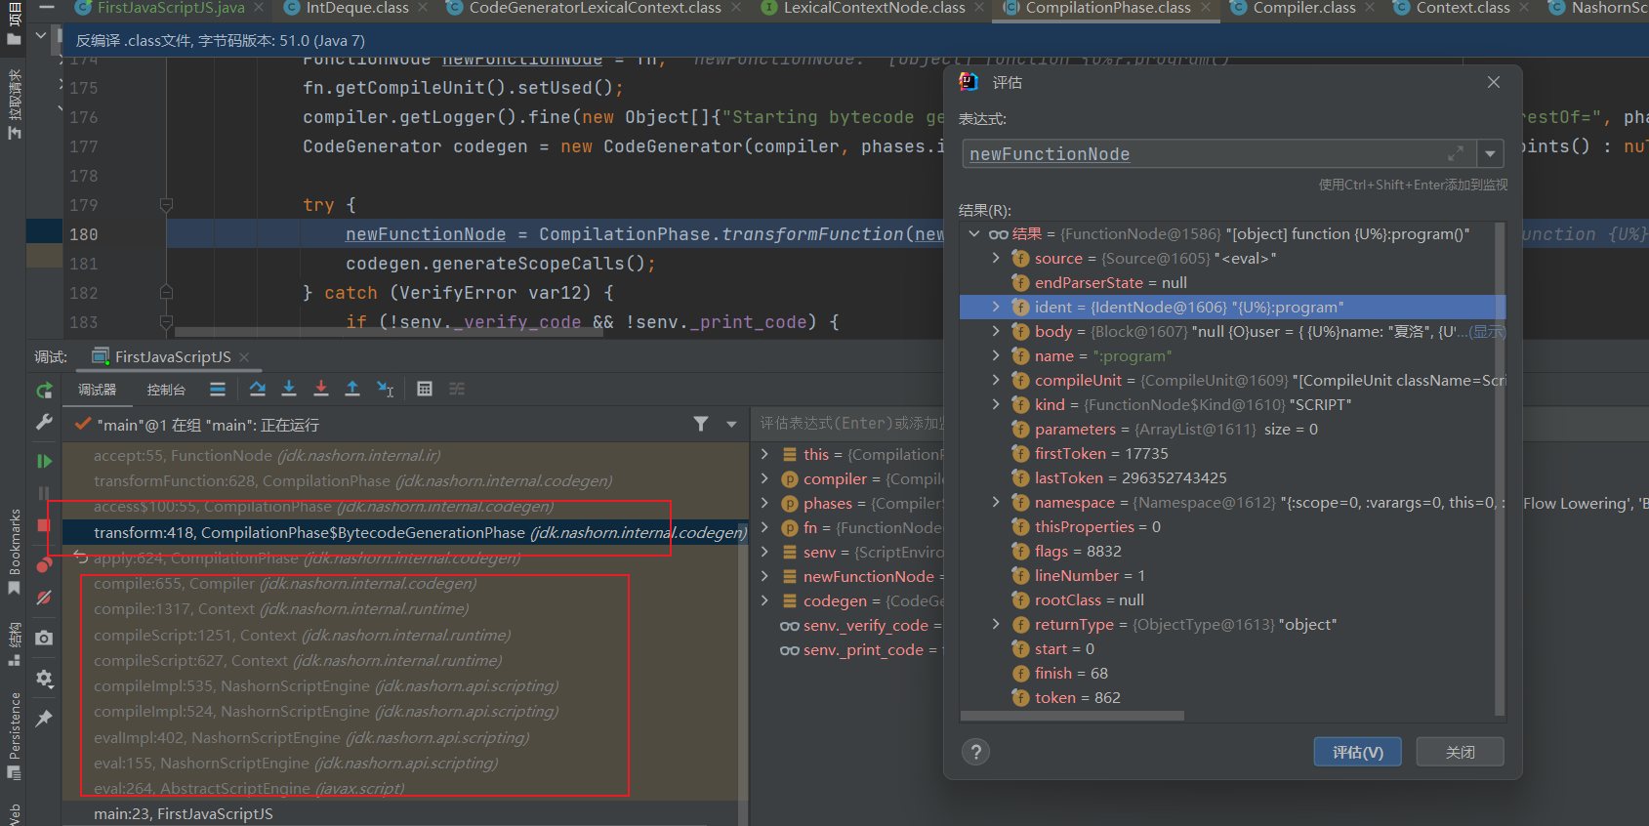Stop the debug session
This screenshot has width=1649, height=826.
coord(44,525)
